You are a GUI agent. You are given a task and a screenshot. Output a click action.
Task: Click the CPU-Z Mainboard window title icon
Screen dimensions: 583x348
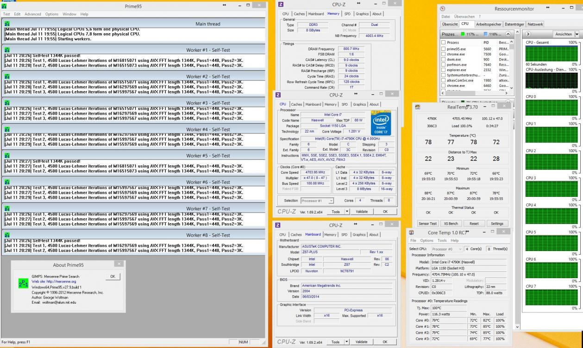(x=278, y=225)
